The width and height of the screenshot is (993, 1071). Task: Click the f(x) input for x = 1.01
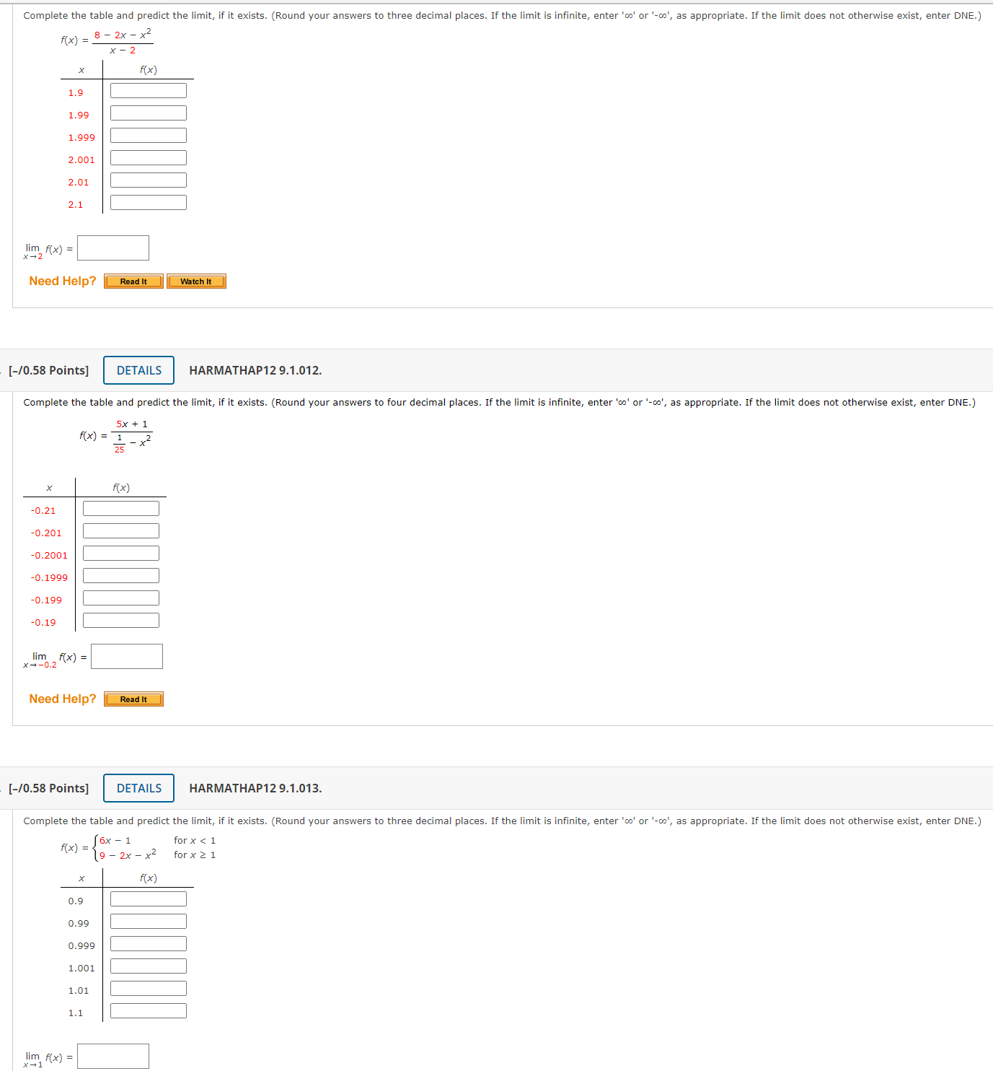(149, 988)
